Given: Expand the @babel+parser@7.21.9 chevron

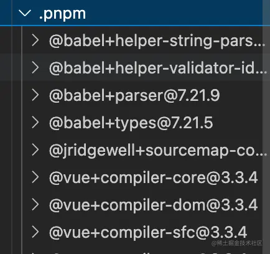Looking at the screenshot, I should point(35,95).
